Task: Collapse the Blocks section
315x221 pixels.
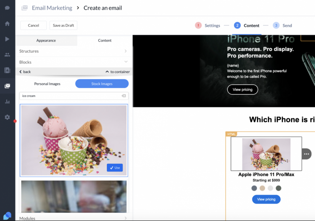Action: [74, 62]
